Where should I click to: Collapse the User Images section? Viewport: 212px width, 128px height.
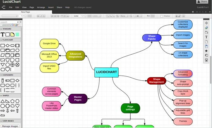pyautogui.click(x=1, y=121)
